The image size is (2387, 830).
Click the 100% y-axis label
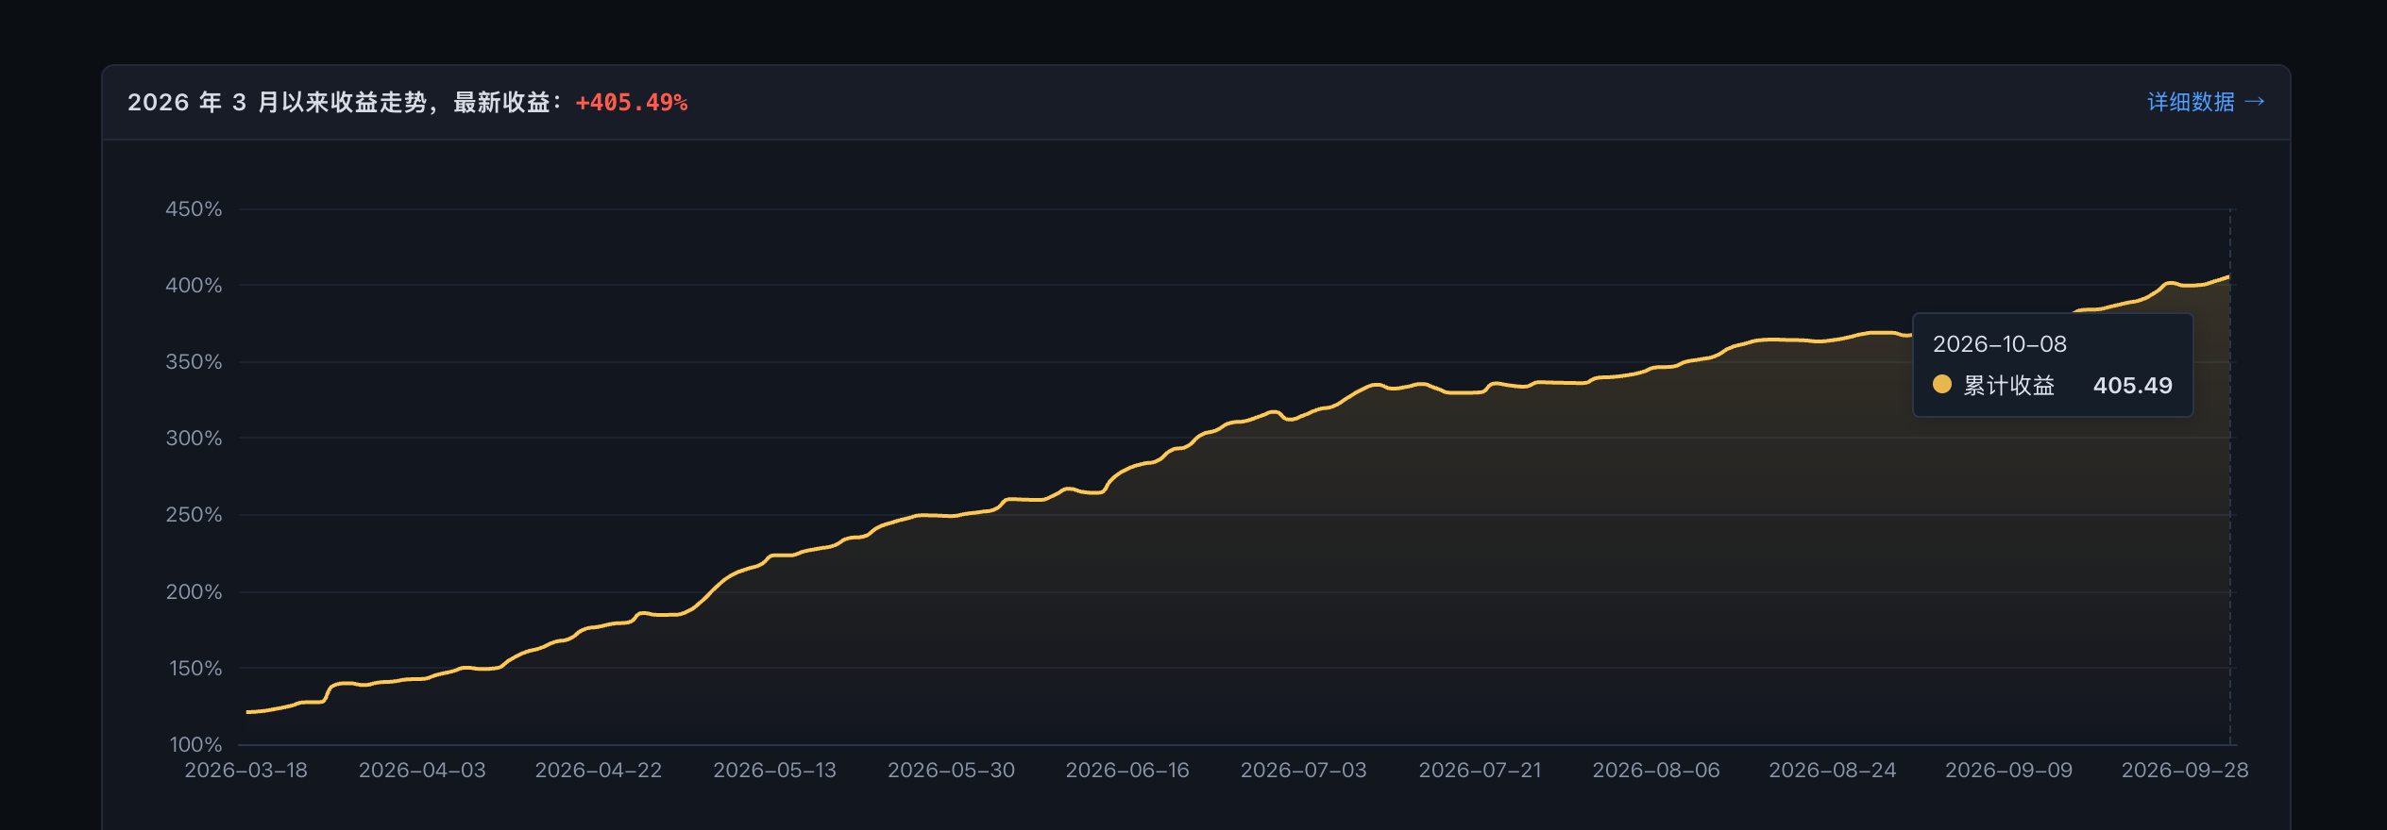point(195,745)
